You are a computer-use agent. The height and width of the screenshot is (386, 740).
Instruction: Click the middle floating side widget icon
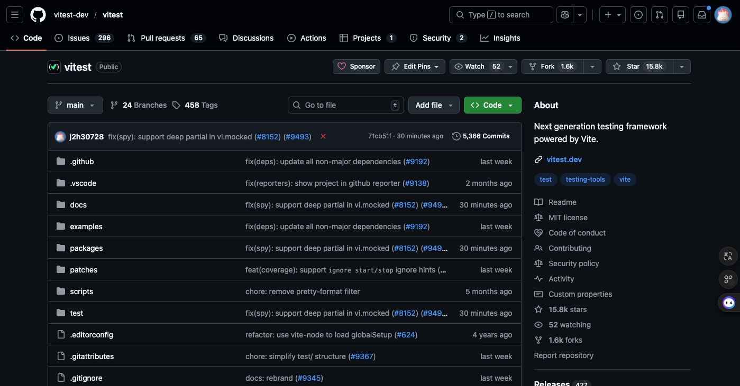pyautogui.click(x=728, y=279)
